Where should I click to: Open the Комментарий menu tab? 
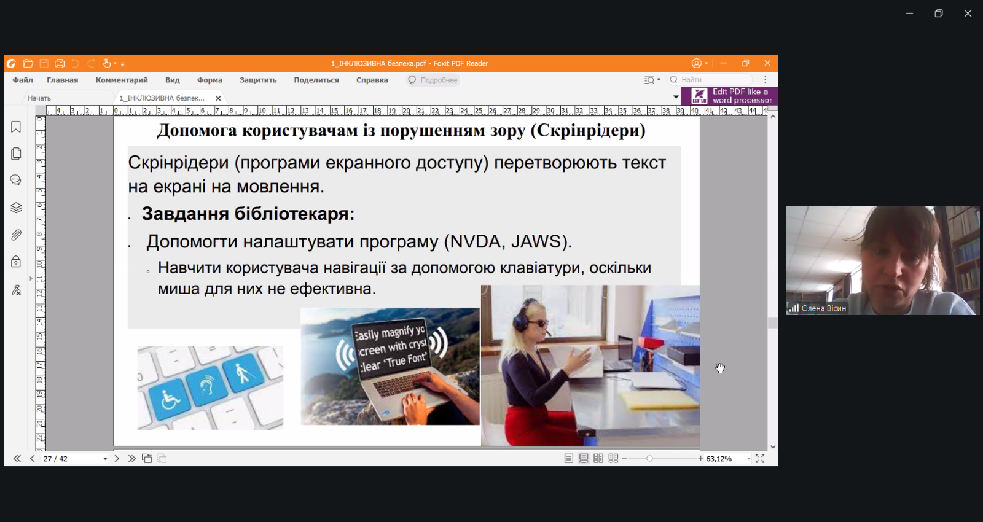click(x=122, y=80)
